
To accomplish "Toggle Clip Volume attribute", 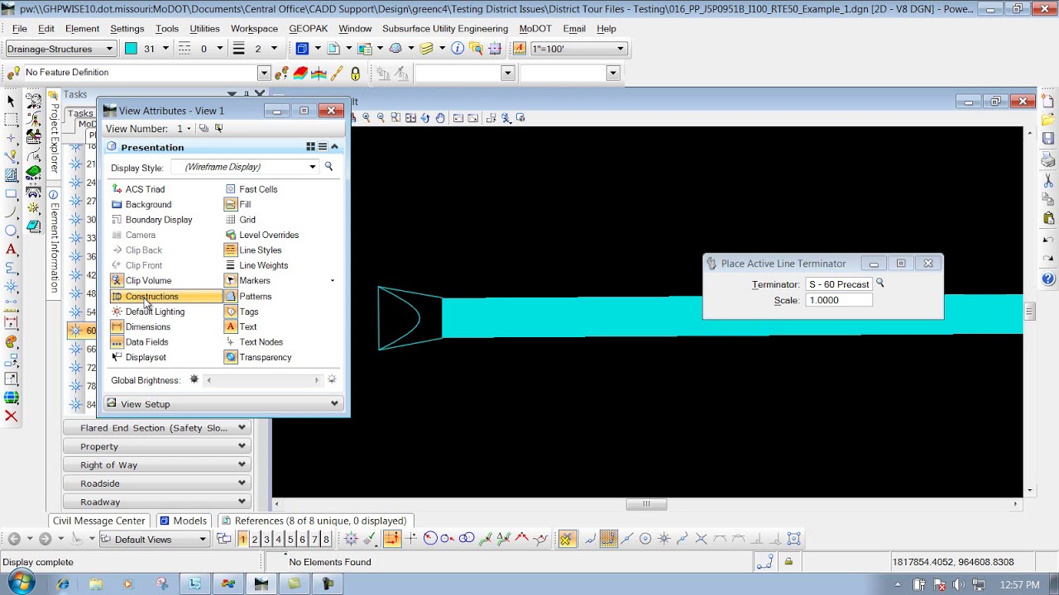I will [141, 280].
